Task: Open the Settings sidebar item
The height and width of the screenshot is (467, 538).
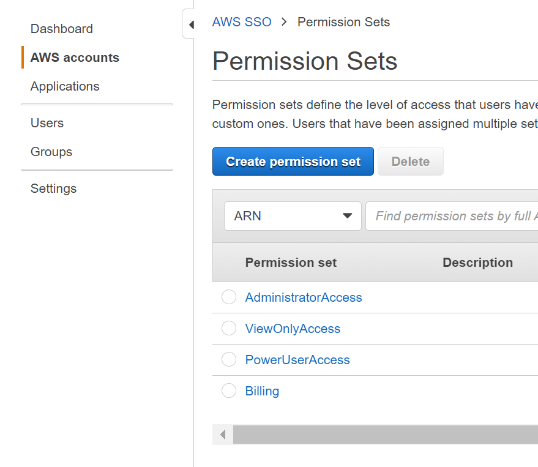Action: point(53,189)
